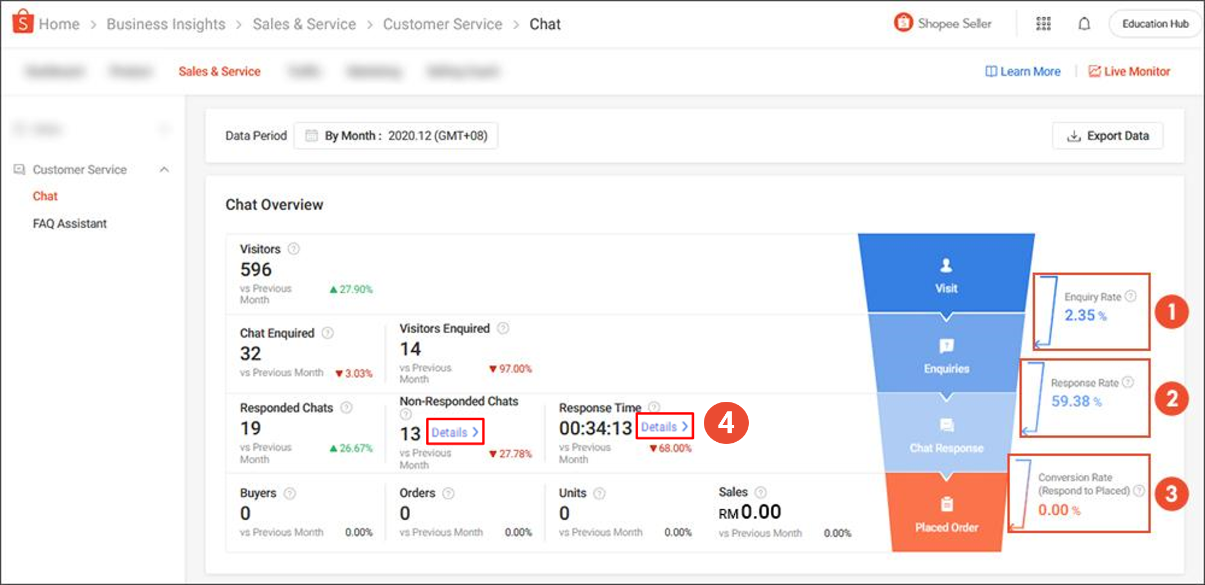Open the By Month data period picker
The image size is (1205, 585).
pos(395,136)
